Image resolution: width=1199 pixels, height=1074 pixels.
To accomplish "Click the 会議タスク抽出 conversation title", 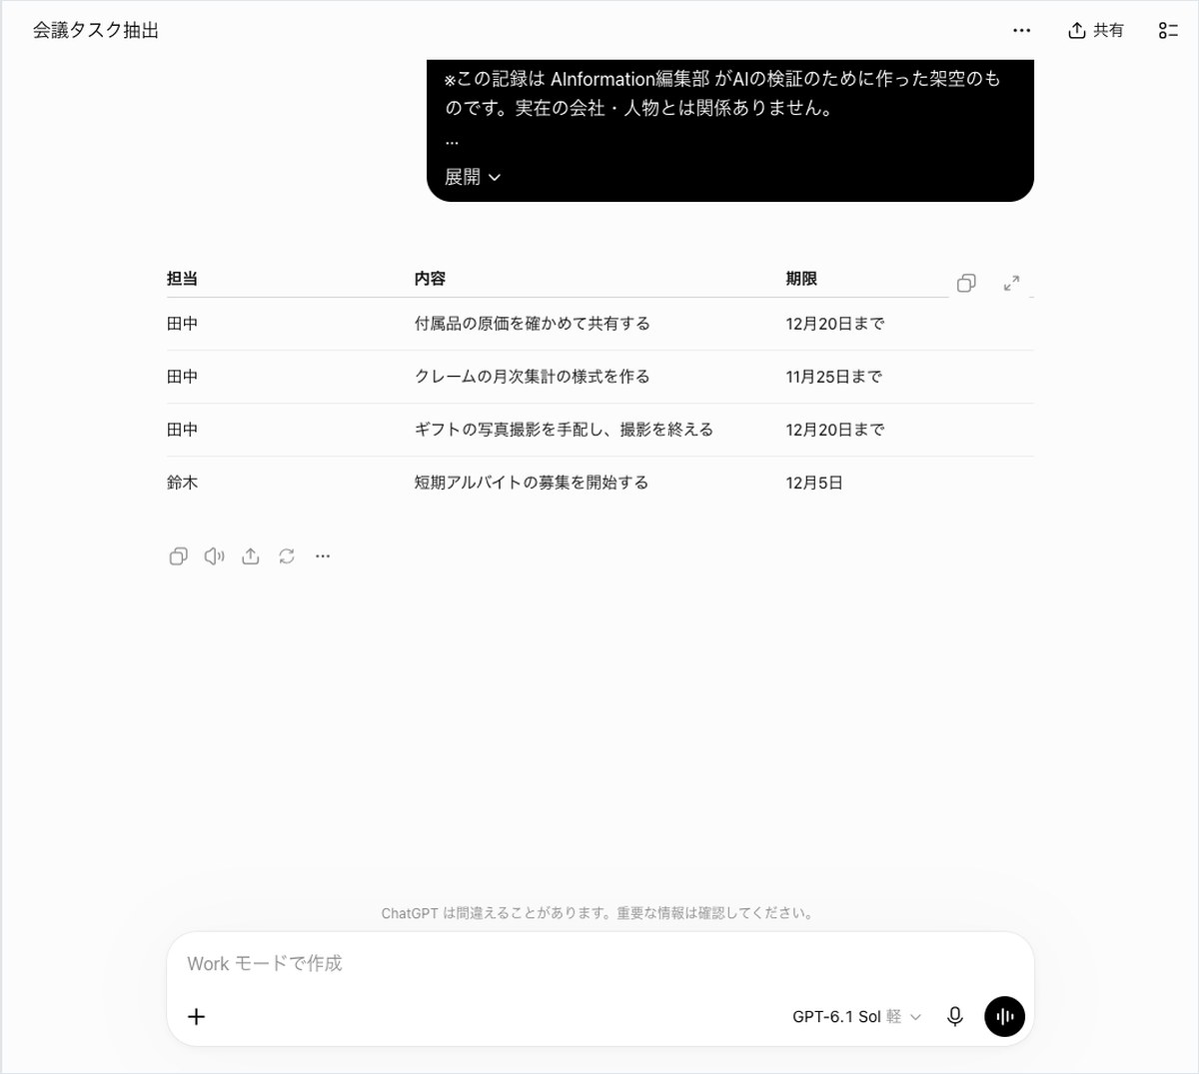I will click(96, 31).
